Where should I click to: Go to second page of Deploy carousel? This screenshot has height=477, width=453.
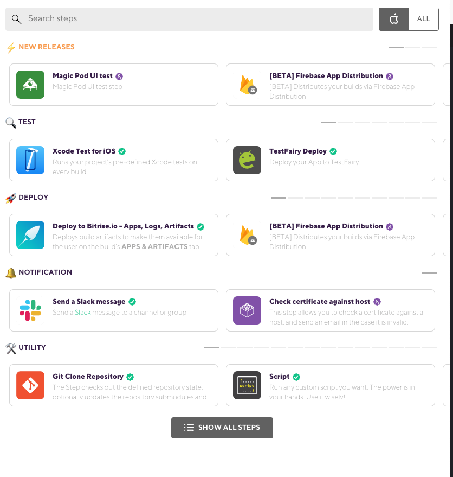coord(295,198)
